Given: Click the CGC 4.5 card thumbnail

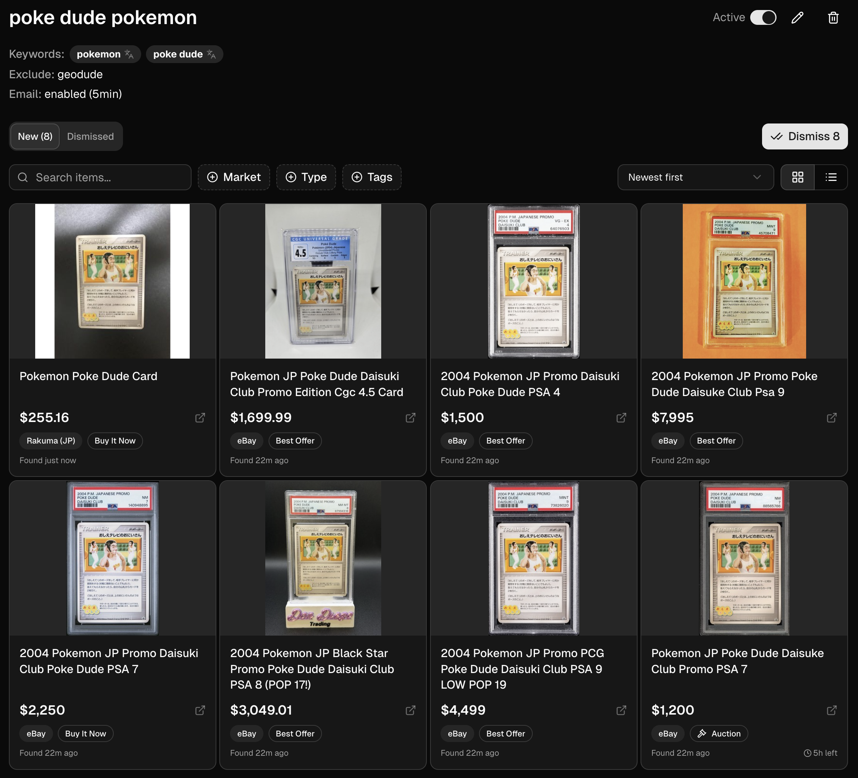Looking at the screenshot, I should pos(323,281).
